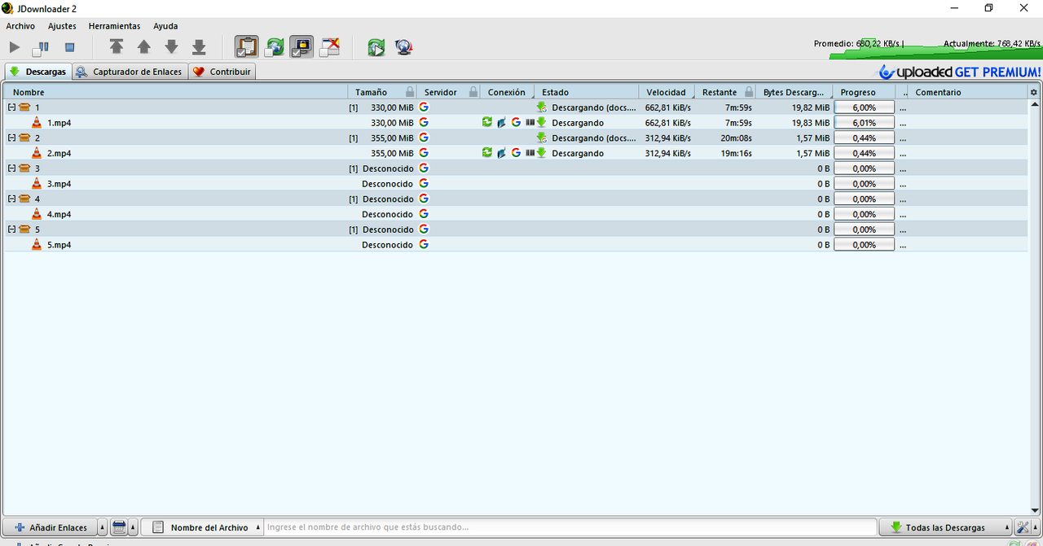Image resolution: width=1043 pixels, height=546 pixels.
Task: Open the bottom-right tools settings icon
Action: [1023, 527]
